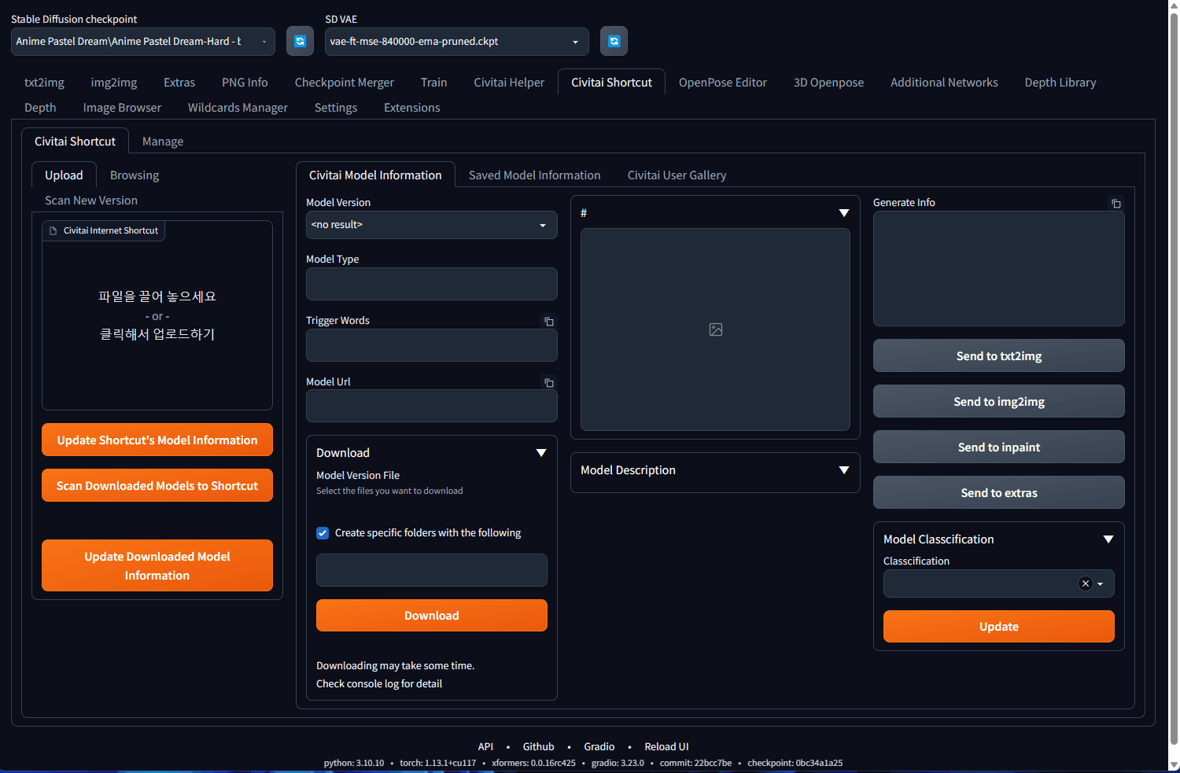Open the Additional Networks tab
The width and height of the screenshot is (1180, 773).
[x=944, y=83]
